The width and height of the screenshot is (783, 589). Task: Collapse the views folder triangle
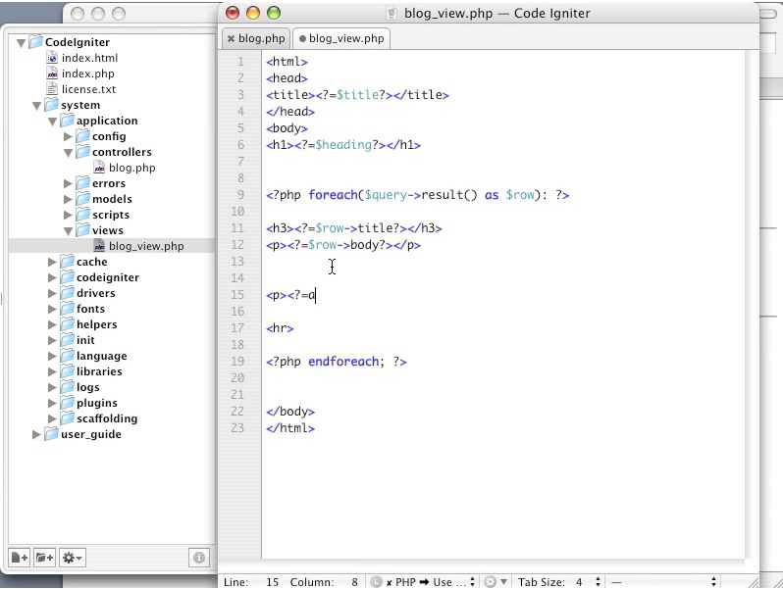point(69,231)
